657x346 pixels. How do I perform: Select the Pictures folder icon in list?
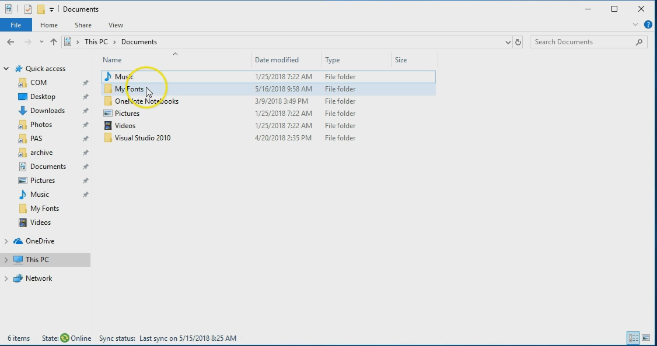coord(108,114)
